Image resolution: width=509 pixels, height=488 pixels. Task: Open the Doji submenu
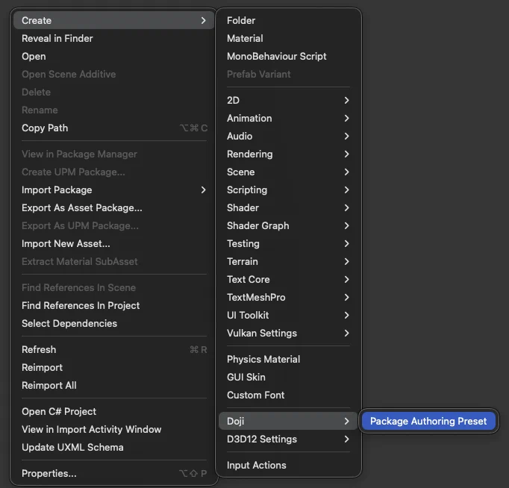tap(288, 421)
